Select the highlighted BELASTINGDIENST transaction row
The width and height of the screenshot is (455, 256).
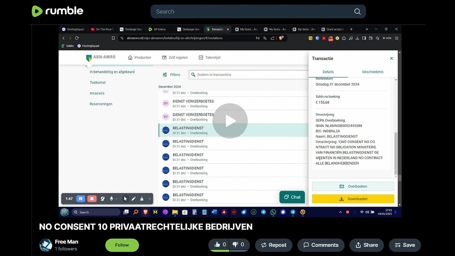233,130
